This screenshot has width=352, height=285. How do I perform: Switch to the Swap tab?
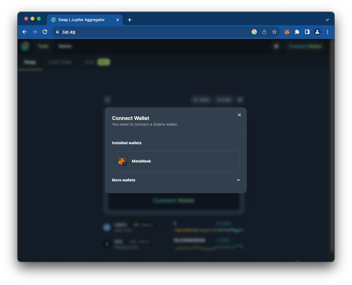click(x=30, y=62)
